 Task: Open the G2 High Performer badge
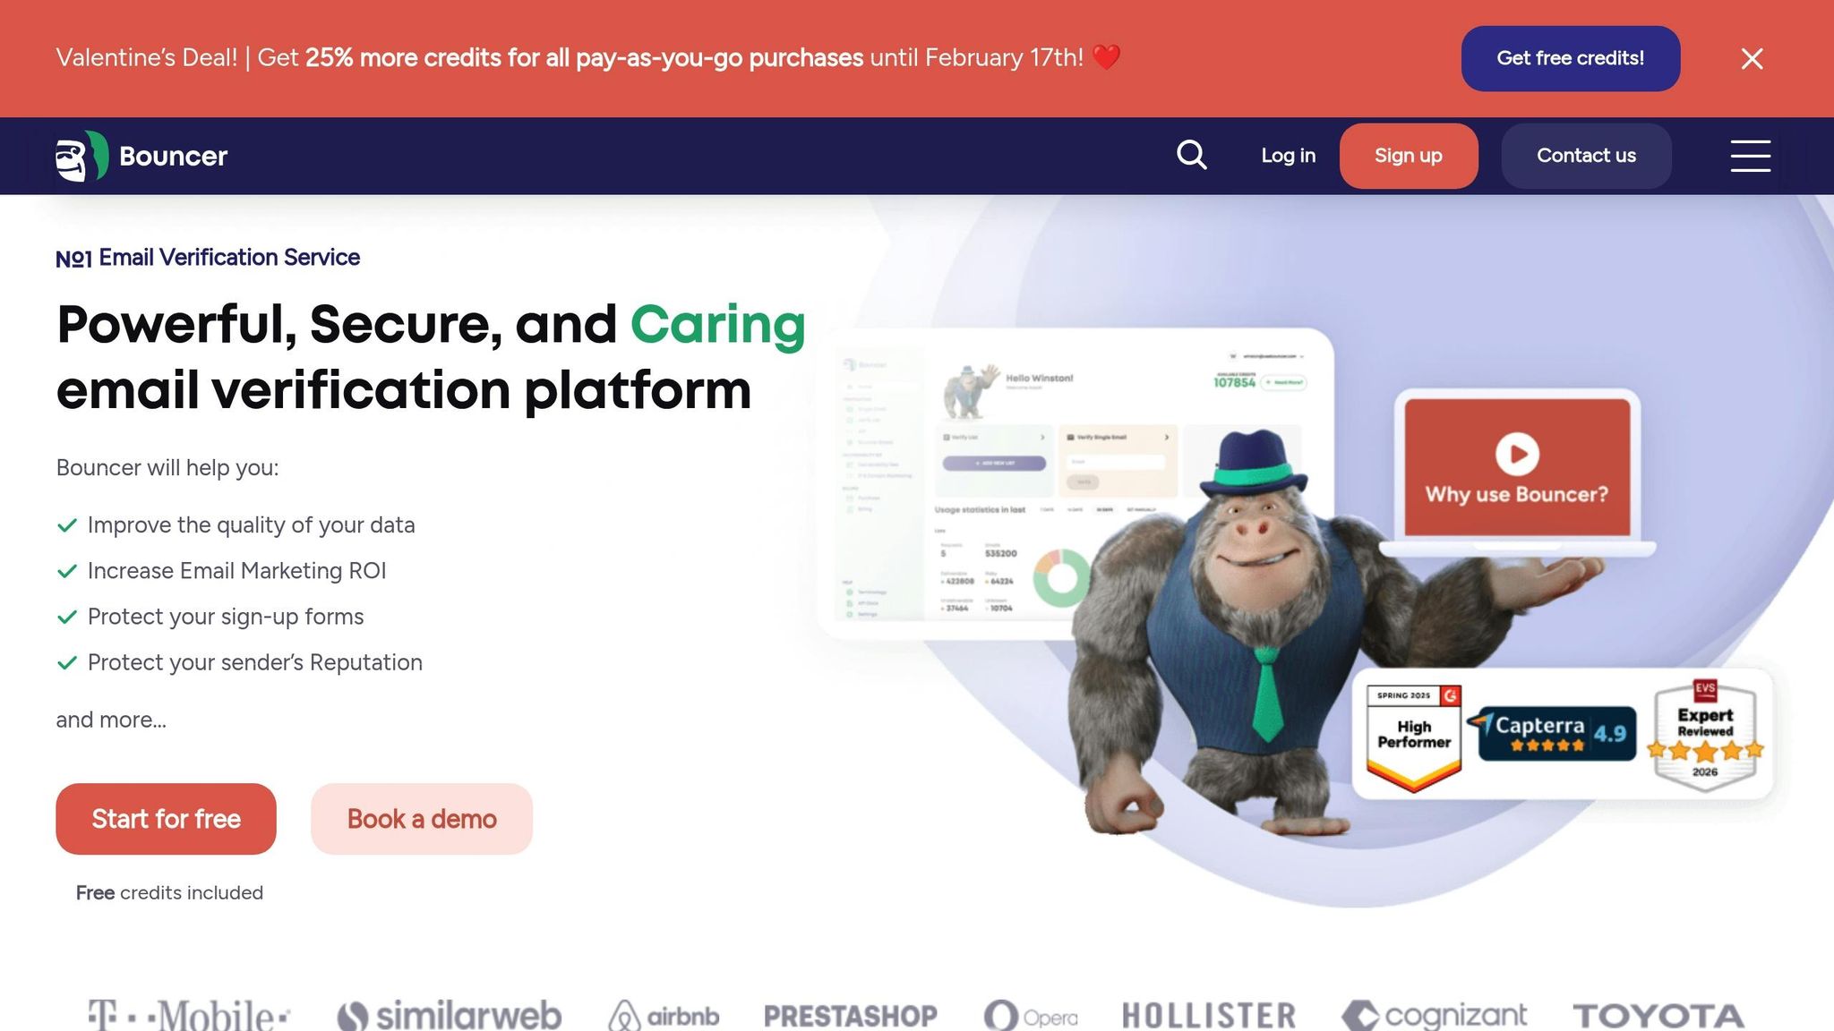point(1414,738)
